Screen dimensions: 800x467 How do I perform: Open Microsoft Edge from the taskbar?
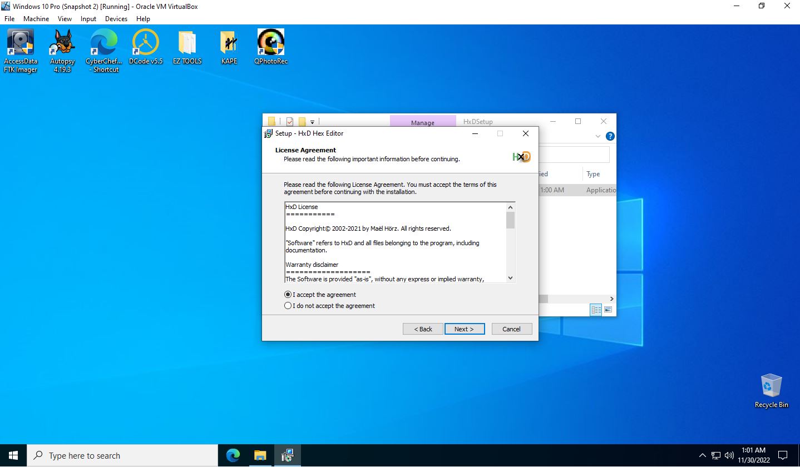(x=233, y=455)
